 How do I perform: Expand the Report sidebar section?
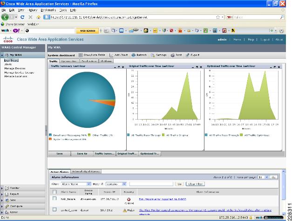pos(2,194)
